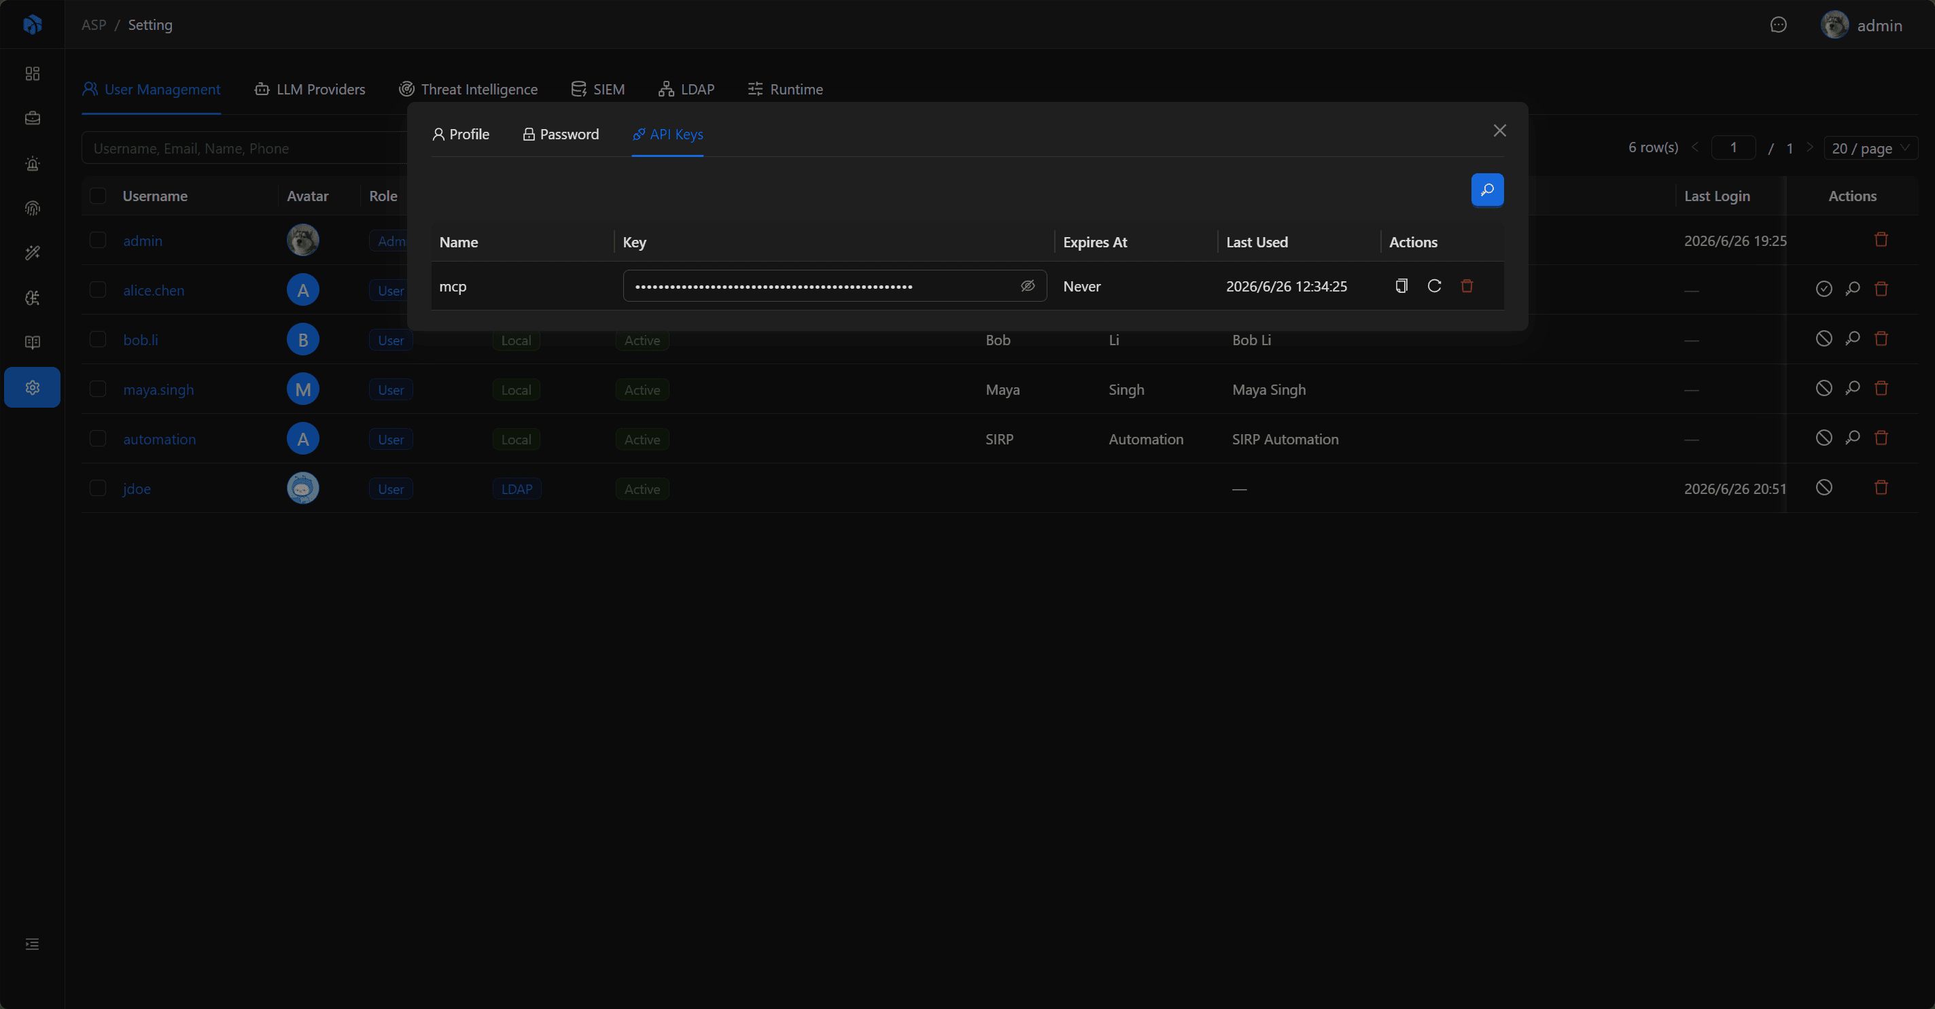Enable the alice.chen user
This screenshot has width=1935, height=1009.
[1824, 289]
